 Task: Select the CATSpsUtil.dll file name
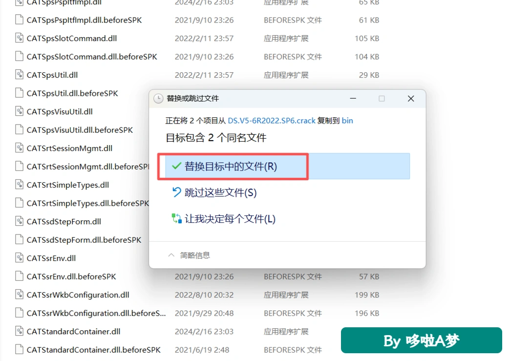click(52, 75)
